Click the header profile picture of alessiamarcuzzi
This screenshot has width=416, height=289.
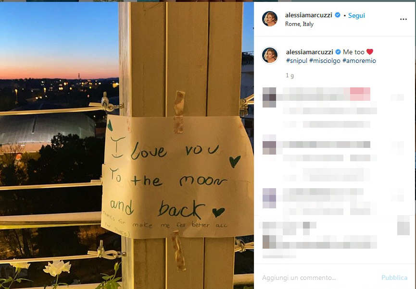(269, 19)
